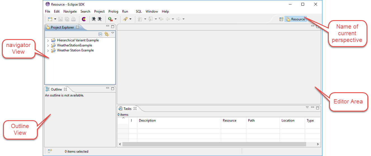Click the first running-figure toolbar icon
The image size is (371, 156).
tap(94, 19)
